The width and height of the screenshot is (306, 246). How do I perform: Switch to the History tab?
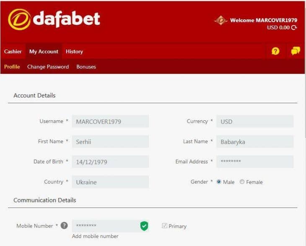tap(74, 52)
